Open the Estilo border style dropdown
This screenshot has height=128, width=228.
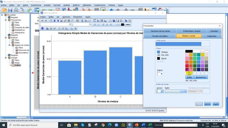pyautogui.click(x=185, y=91)
